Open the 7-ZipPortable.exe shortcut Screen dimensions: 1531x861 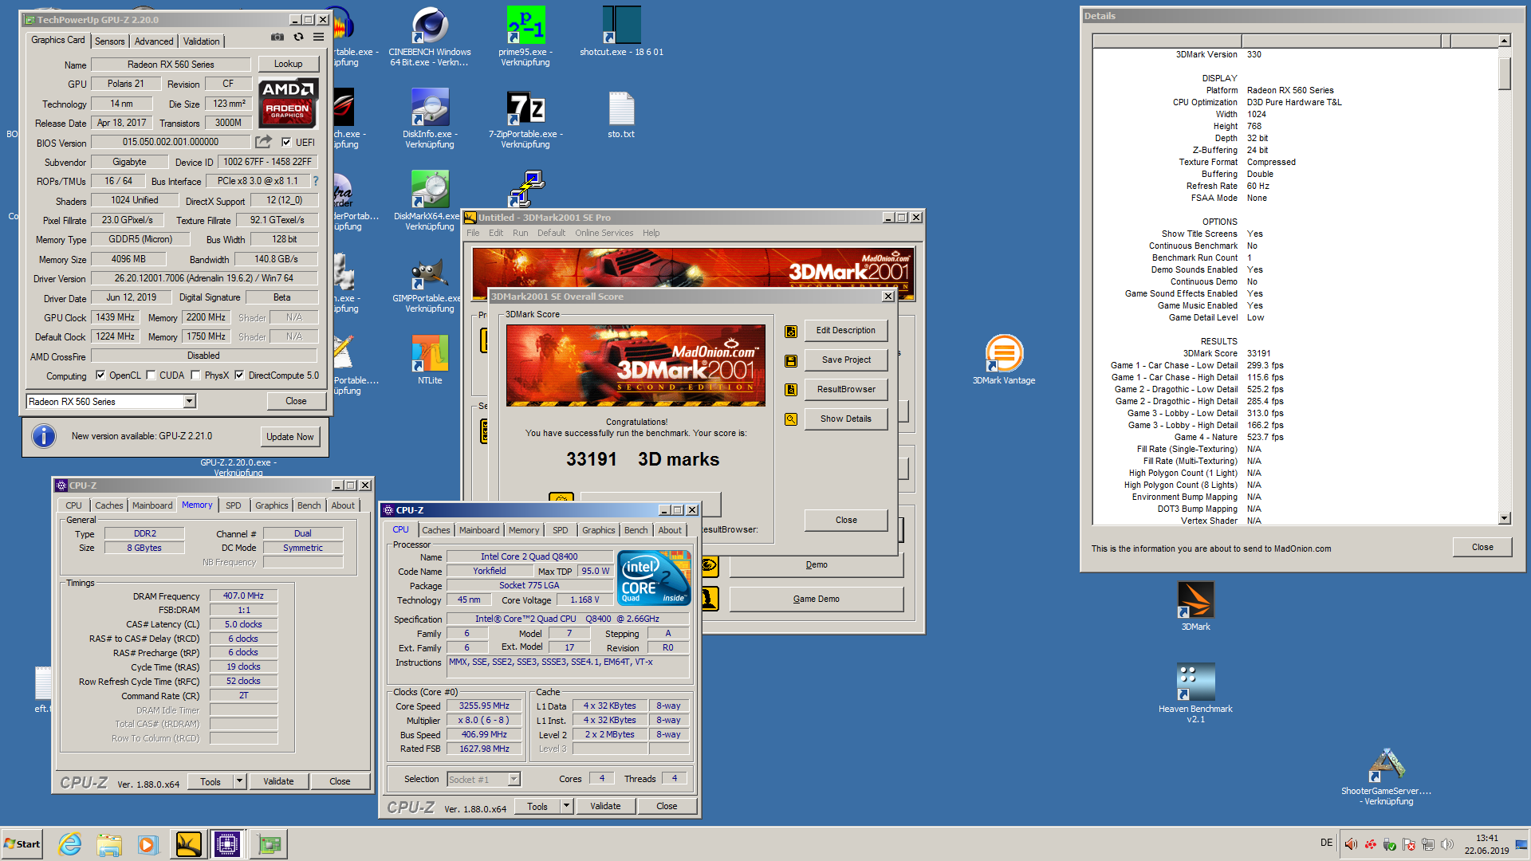(525, 120)
